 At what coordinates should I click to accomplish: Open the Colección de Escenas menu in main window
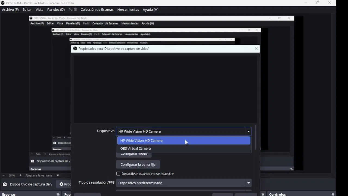click(x=97, y=10)
